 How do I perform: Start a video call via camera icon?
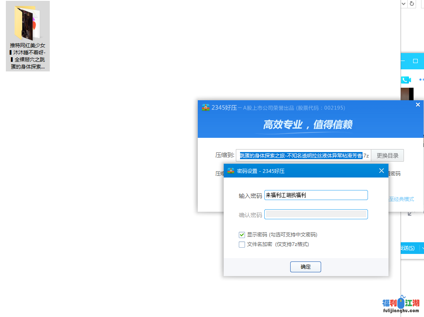click(x=406, y=80)
